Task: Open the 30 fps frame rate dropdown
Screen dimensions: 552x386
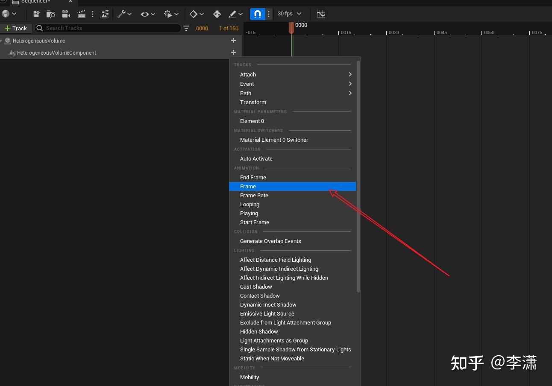Action: tap(289, 14)
